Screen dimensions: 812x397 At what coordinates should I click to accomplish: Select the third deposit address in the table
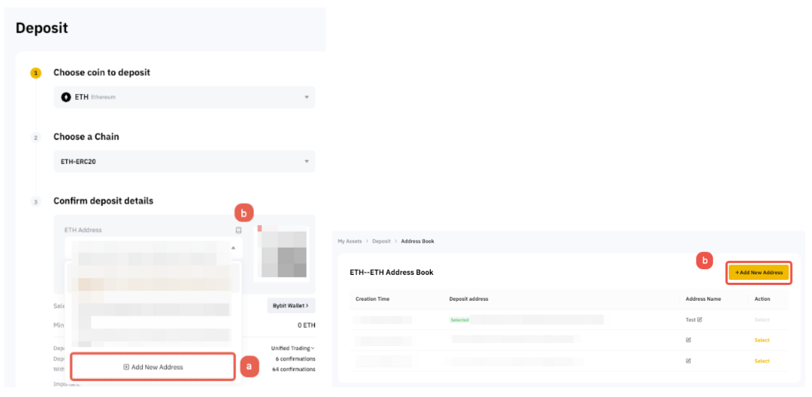(x=762, y=361)
